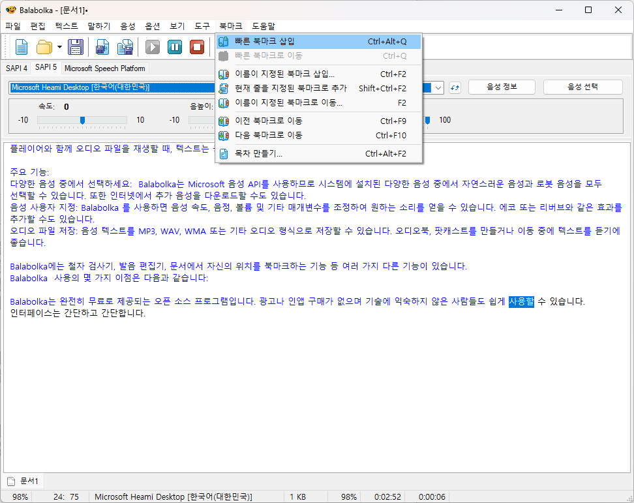Open the 편집 menu
This screenshot has width=634, height=503.
(x=38, y=26)
